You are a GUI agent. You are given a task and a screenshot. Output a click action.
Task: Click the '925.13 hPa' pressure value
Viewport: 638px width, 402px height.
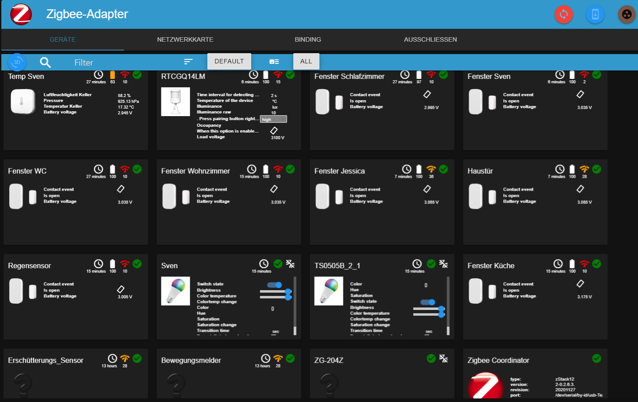coord(128,101)
